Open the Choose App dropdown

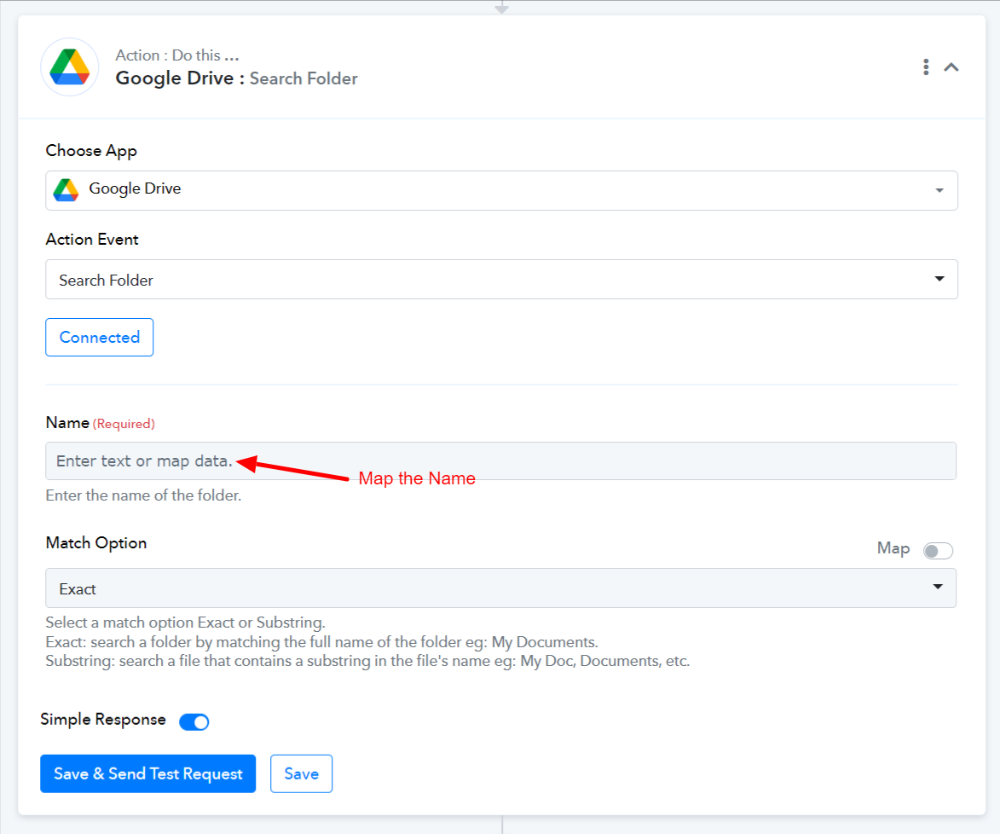(x=501, y=190)
